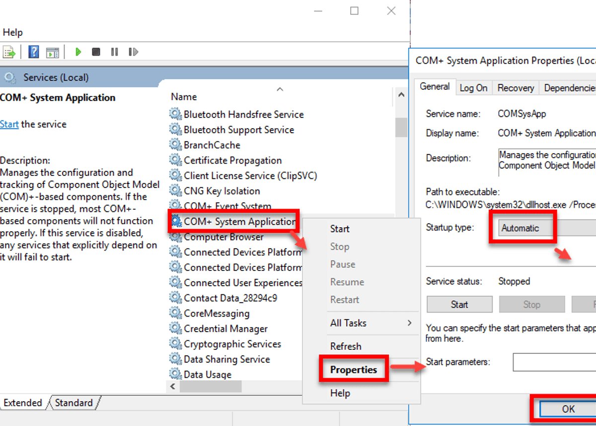Click inside the Start parameters input field
The image size is (596, 426).
coord(554,362)
